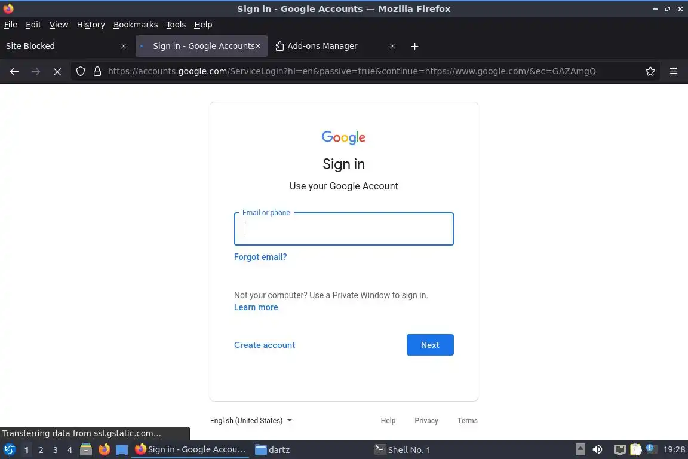This screenshot has width=688, height=459.
Task: Open the History menu
Action: coord(91,25)
